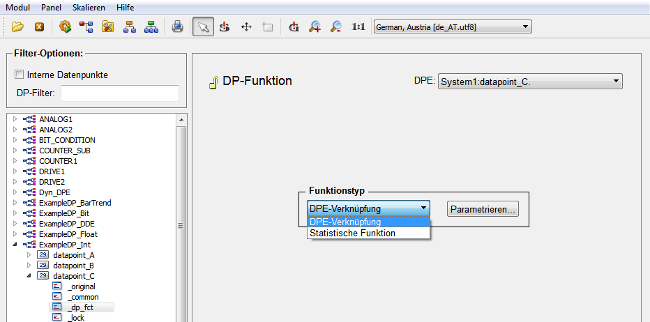Viewport: 650px width, 322px height.
Task: Reset zoom with the 1:1 icon
Action: (358, 27)
